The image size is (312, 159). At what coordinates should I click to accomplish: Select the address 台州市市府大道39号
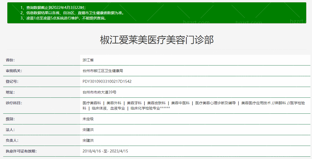[x=100, y=92]
